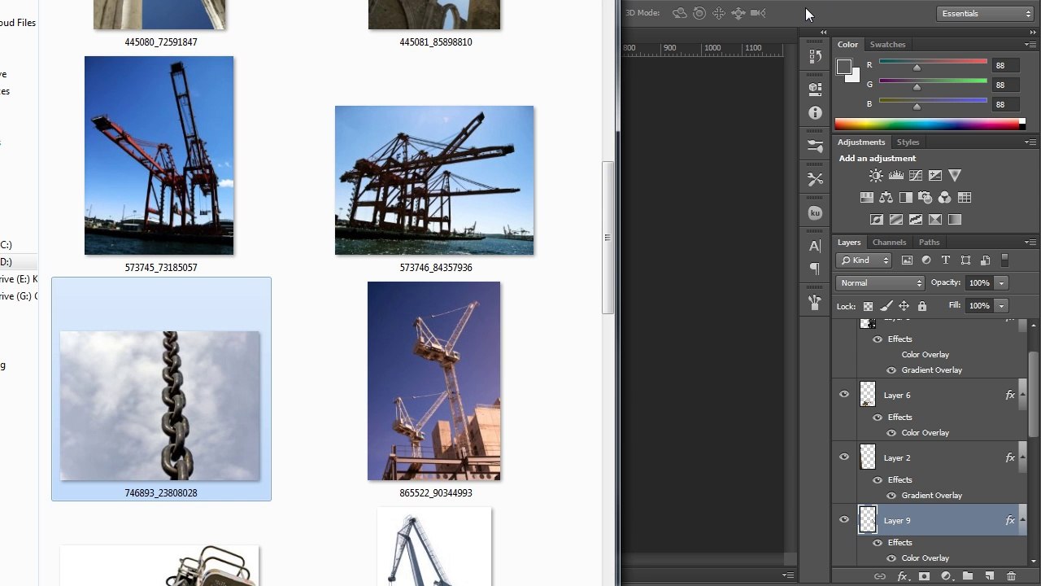The image size is (1041, 586).
Task: Hide Layer 6 visibility eye
Action: 844,395
